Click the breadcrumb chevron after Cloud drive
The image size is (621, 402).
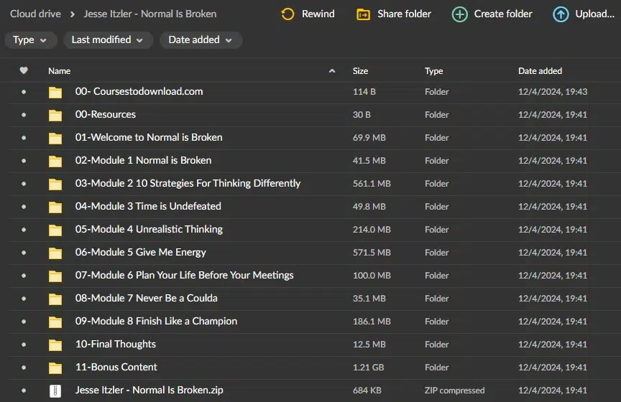(x=72, y=14)
